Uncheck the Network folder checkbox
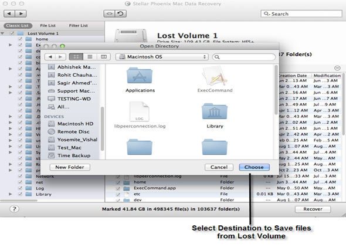Viewport: 346px width, 247px height. [x=21, y=176]
